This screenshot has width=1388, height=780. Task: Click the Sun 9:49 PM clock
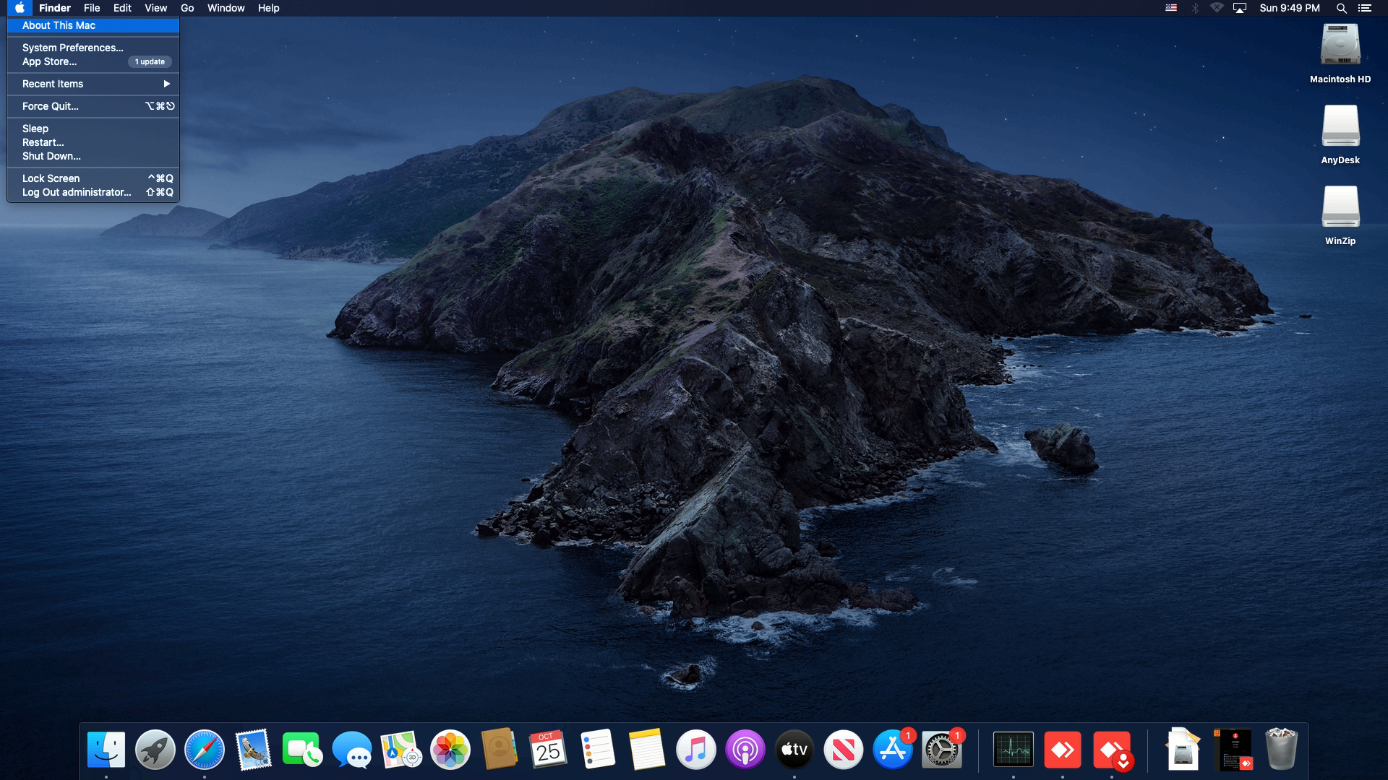pos(1289,8)
